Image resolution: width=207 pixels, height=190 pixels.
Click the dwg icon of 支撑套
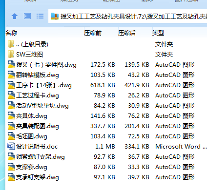tap(11, 167)
